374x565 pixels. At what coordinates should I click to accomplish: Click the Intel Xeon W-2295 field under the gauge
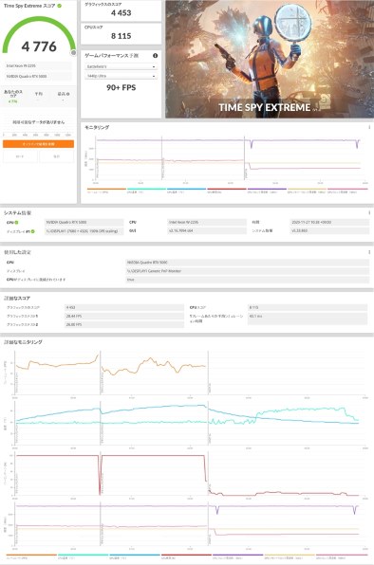tap(38, 66)
